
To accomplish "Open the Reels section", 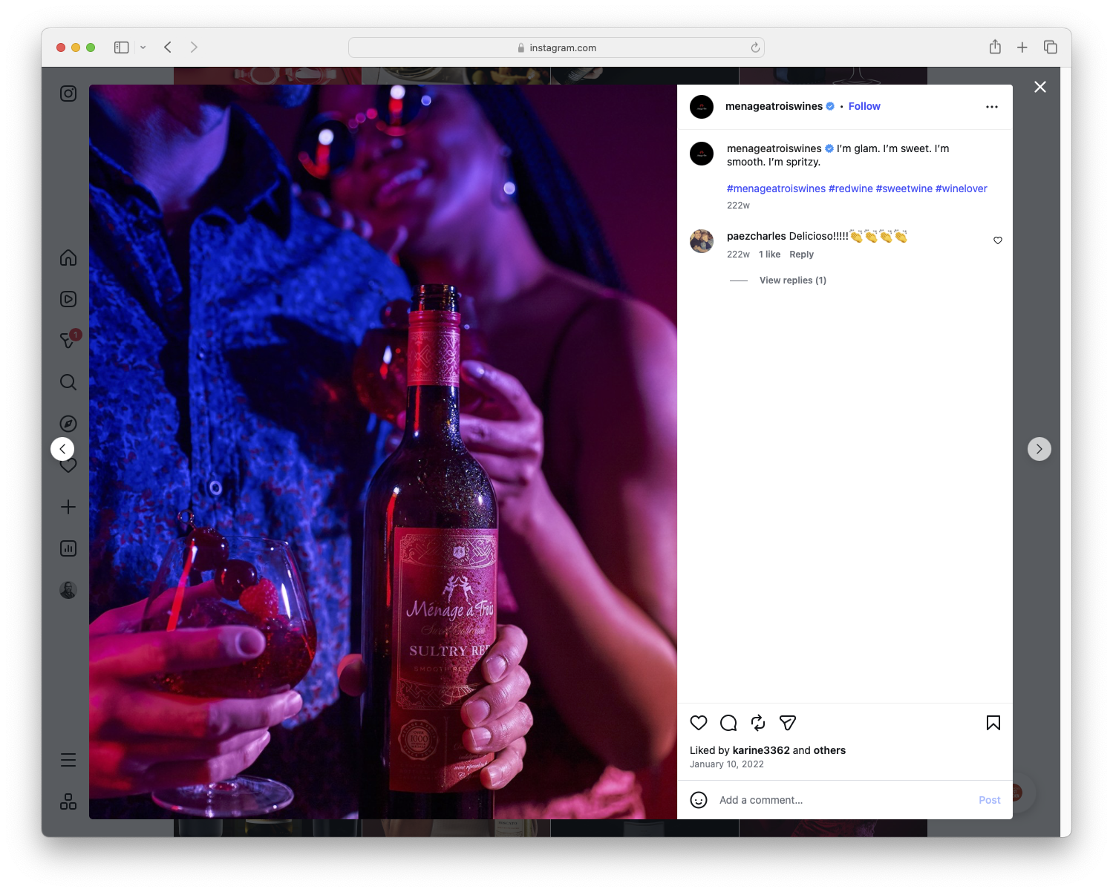I will click(68, 299).
